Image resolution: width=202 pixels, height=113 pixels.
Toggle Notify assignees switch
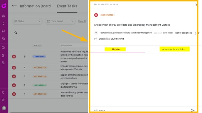(197, 33)
